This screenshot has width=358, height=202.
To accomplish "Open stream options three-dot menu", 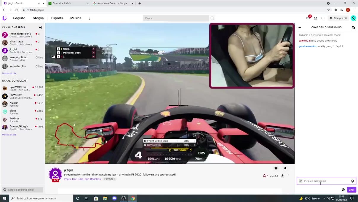I will (288, 176).
